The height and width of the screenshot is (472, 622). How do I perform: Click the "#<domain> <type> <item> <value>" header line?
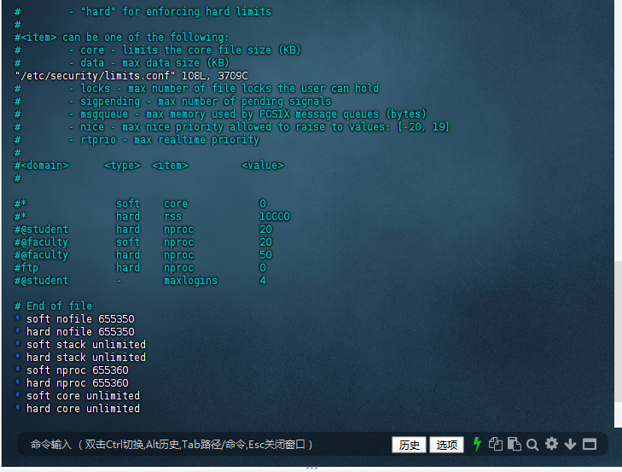(x=149, y=166)
